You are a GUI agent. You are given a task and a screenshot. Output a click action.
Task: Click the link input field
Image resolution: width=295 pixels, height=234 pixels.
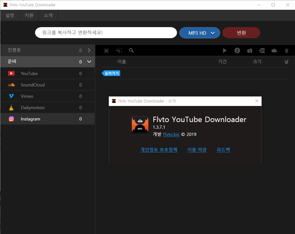point(106,33)
